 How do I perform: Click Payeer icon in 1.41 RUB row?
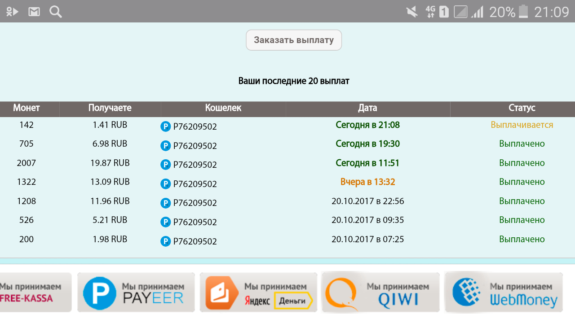tap(166, 127)
